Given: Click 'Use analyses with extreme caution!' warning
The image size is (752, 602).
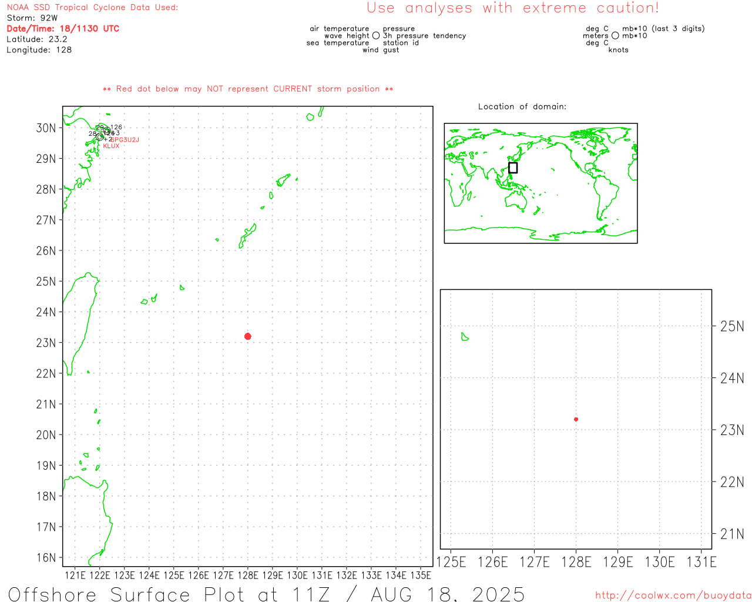Looking at the screenshot, I should pos(513,8).
